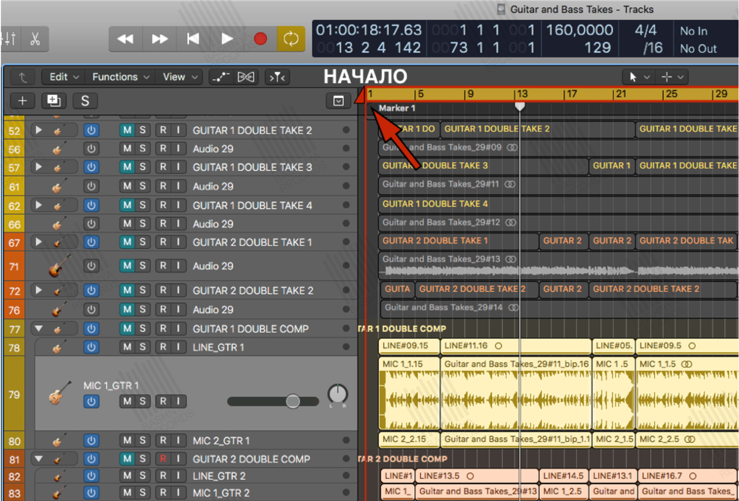Image resolution: width=739 pixels, height=501 pixels.
Task: Show the automation view button
Action: (x=220, y=77)
